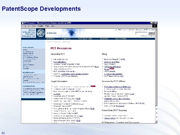The height and width of the screenshot is (135, 180).
Task: Open the Forms for Offices link
Action: point(110,91)
